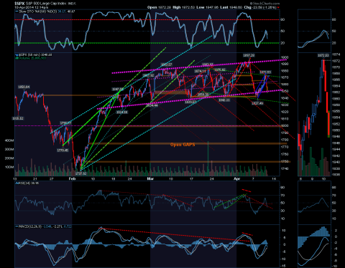Click the 1834.44 price label
The image size is (345, 268).
tap(152, 105)
